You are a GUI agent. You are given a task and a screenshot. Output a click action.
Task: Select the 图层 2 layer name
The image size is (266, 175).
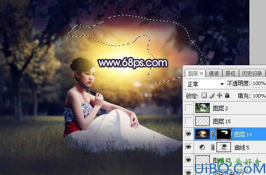(221, 108)
